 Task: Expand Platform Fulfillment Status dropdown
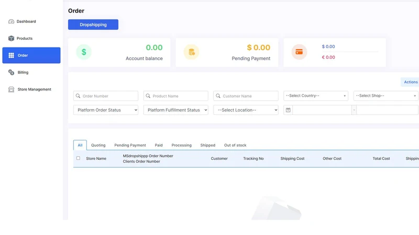point(176,110)
